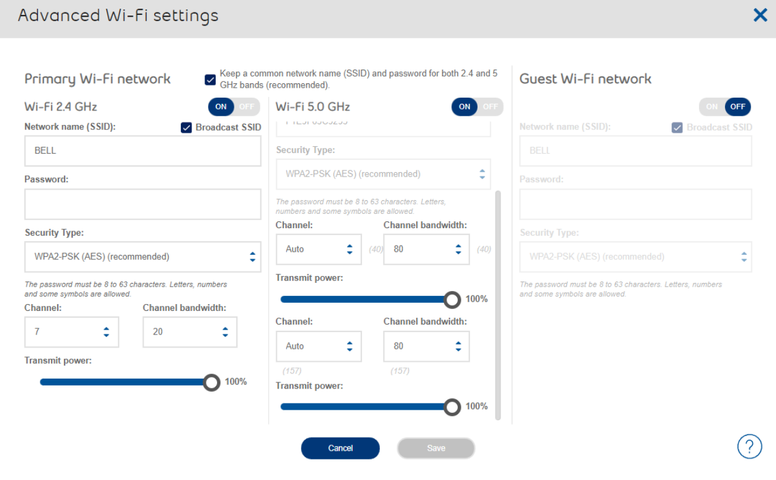
Task: Open the first 5 GHz Channel bandwidth dropdown
Action: [x=427, y=249]
